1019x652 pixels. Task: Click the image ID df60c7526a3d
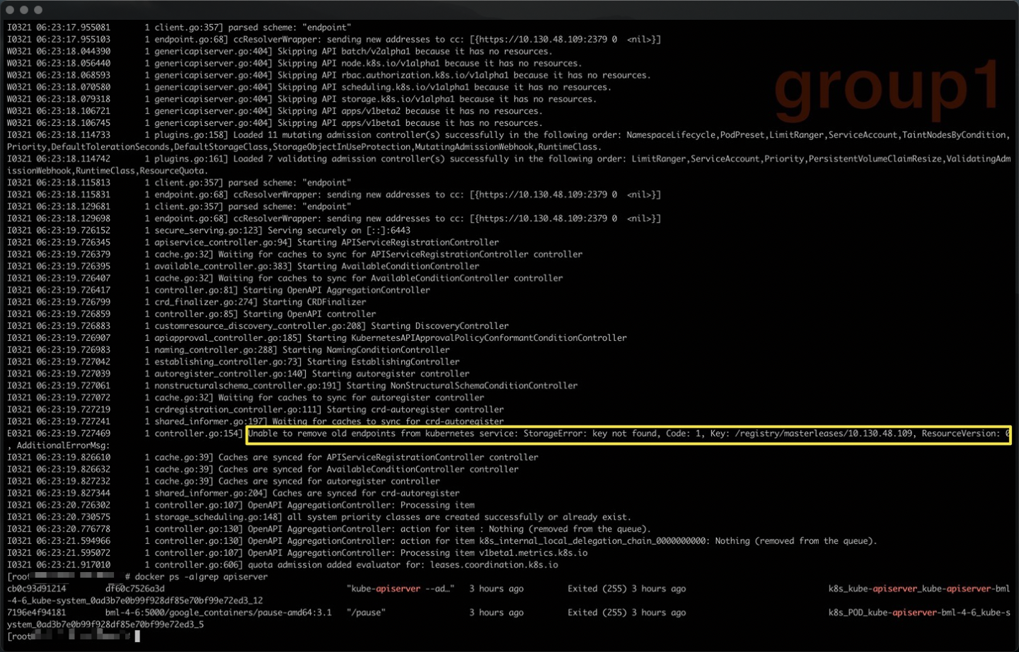point(134,588)
